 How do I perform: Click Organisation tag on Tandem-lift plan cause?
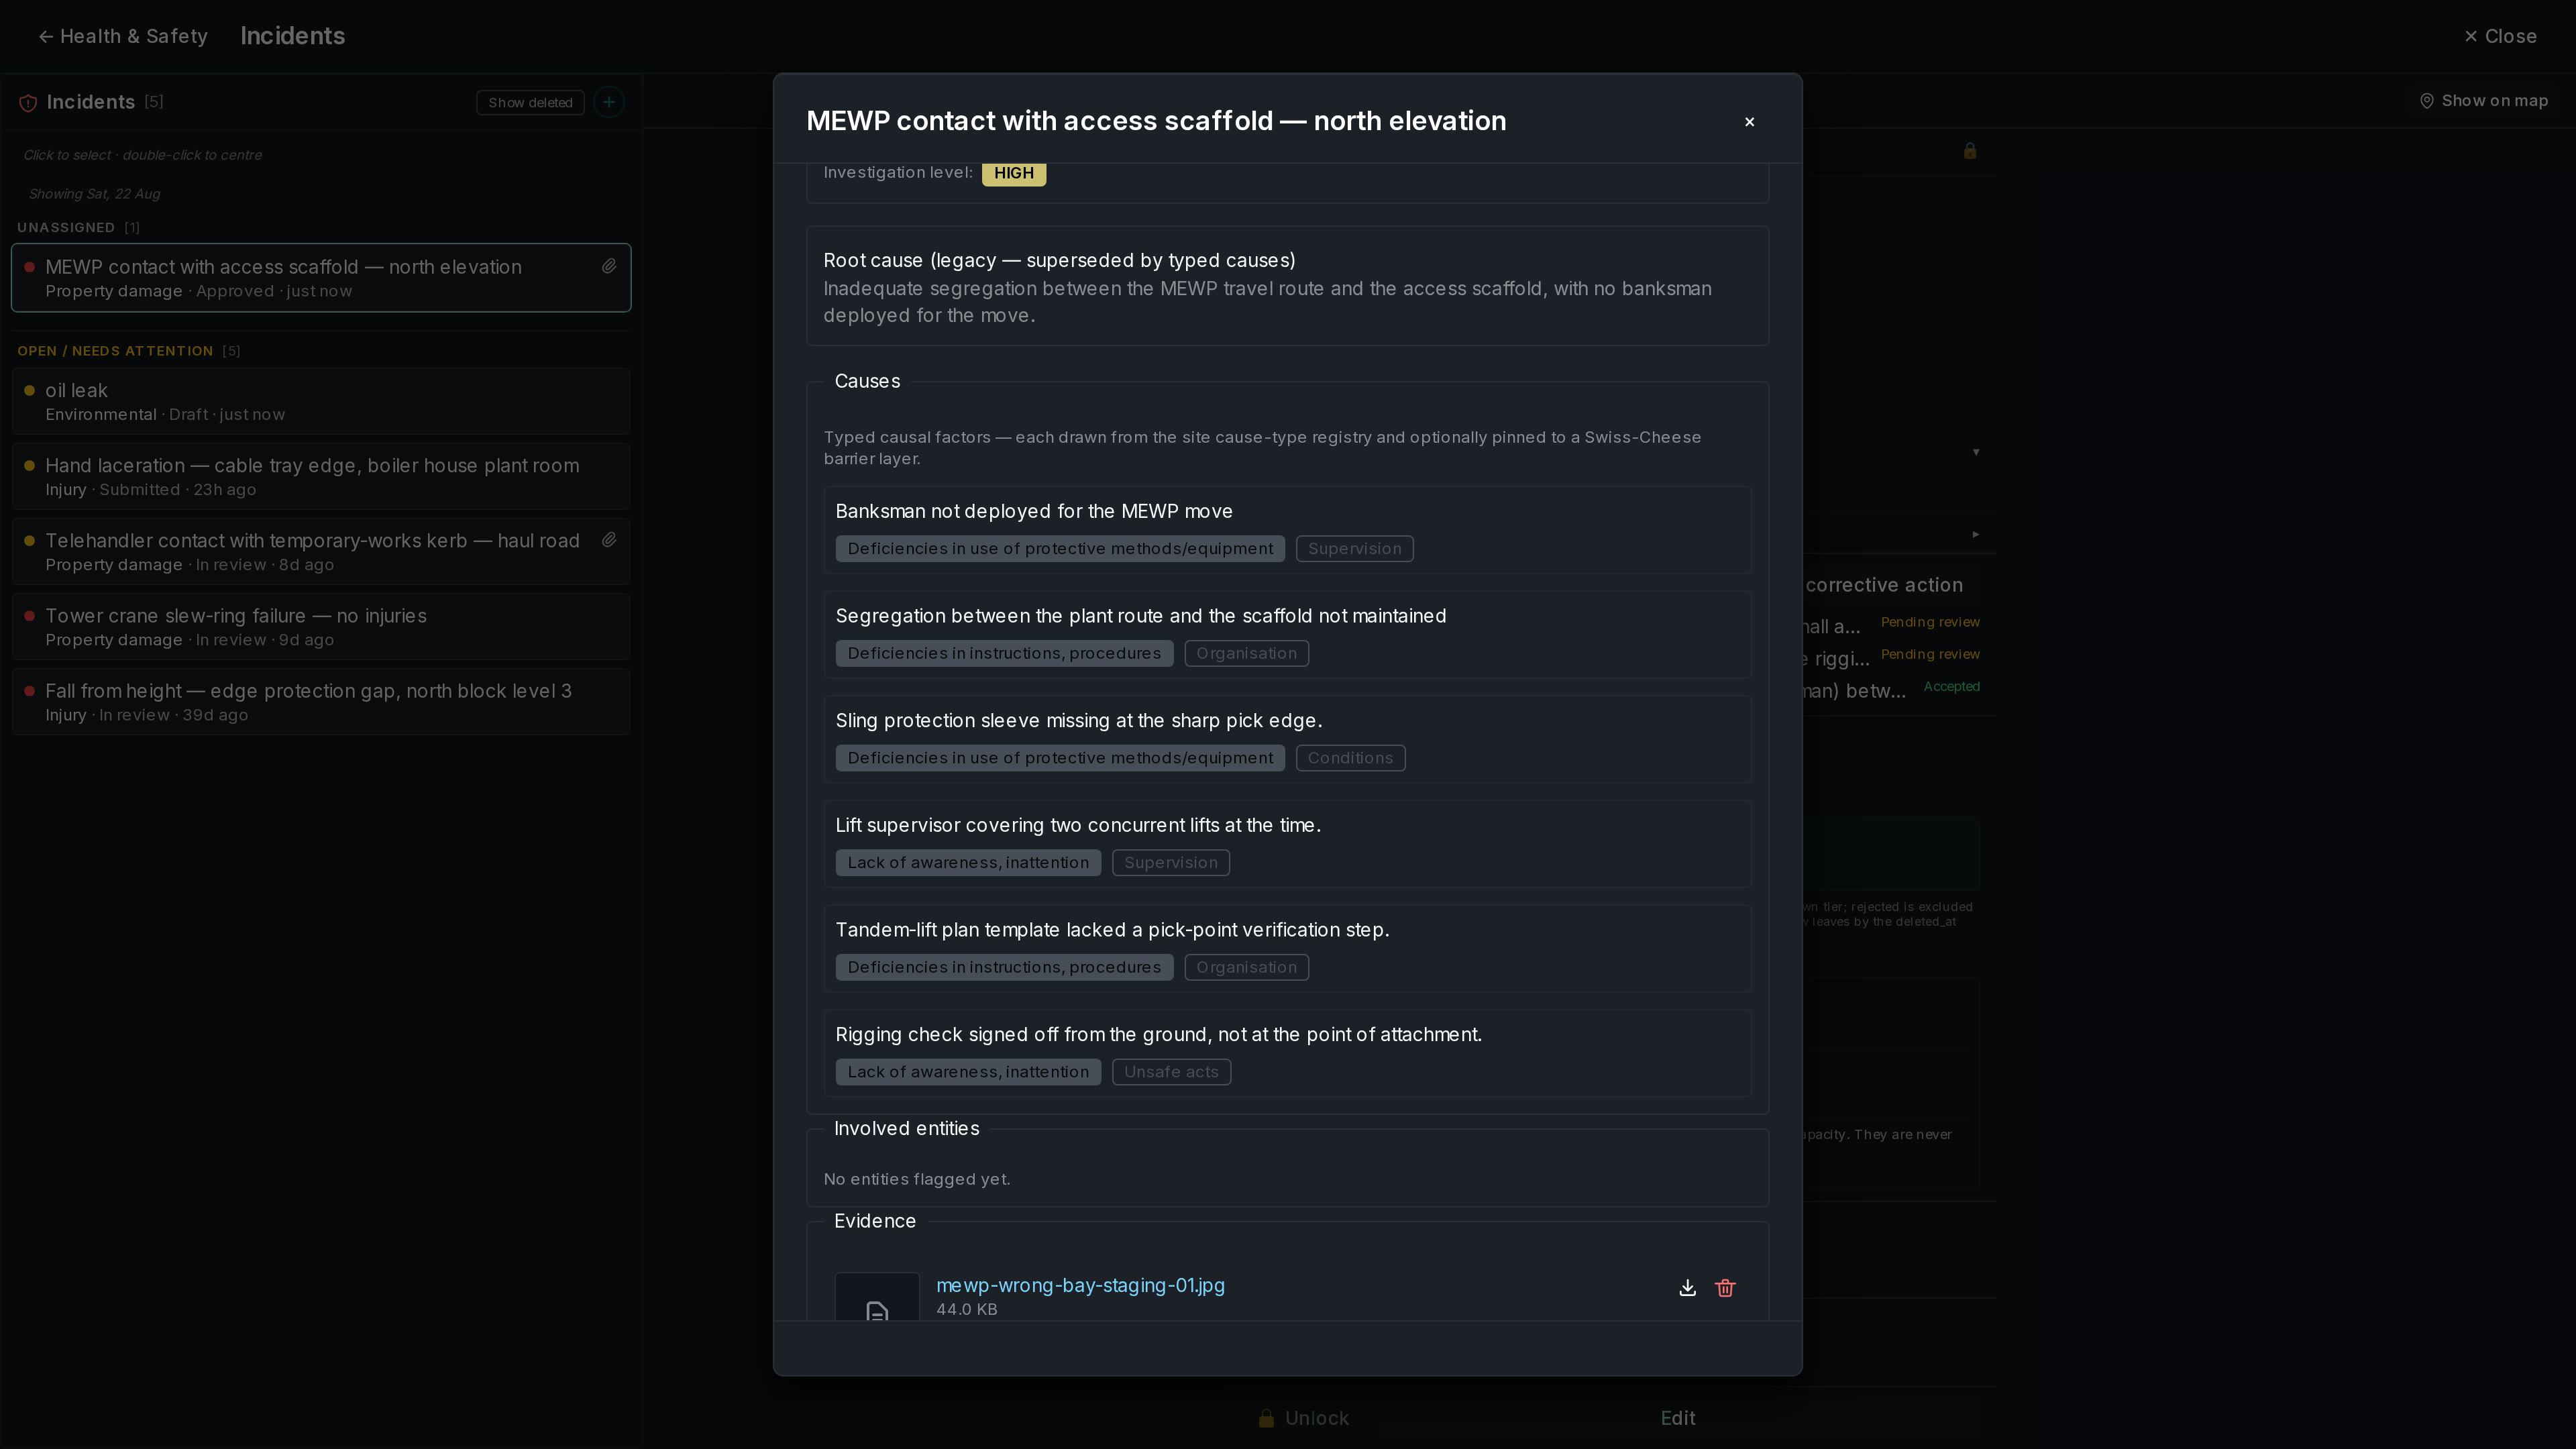1246,967
